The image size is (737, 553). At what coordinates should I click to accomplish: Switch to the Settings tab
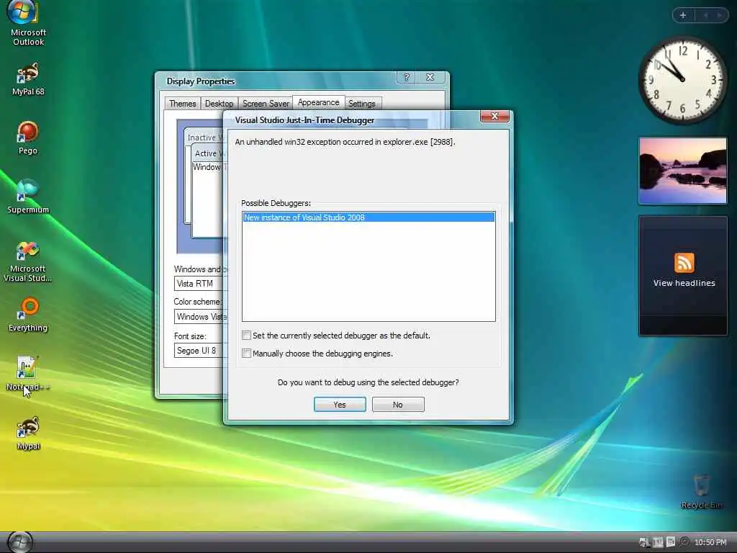(362, 104)
